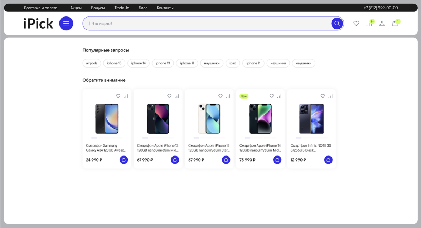Favorite the Infinix NOTE 30 card

pyautogui.click(x=323, y=96)
